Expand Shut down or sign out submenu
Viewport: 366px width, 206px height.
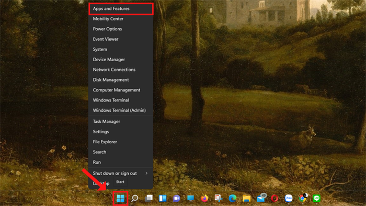[x=121, y=174]
